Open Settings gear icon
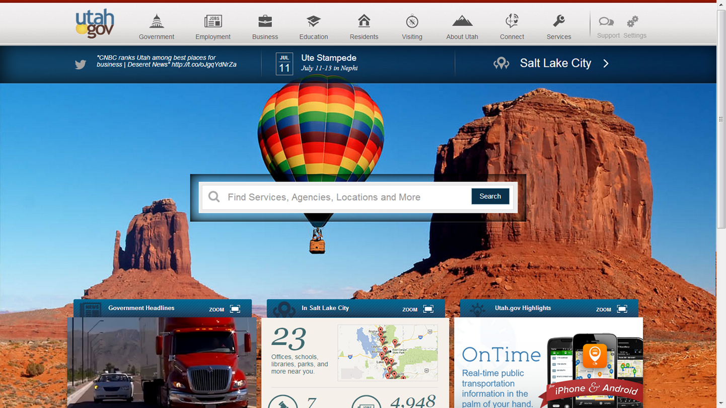The height and width of the screenshot is (408, 726). coord(633,22)
